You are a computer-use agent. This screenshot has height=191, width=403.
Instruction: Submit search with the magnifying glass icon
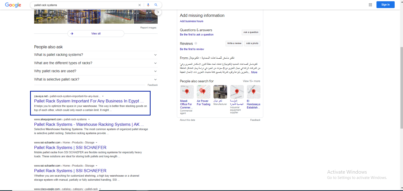(x=156, y=5)
